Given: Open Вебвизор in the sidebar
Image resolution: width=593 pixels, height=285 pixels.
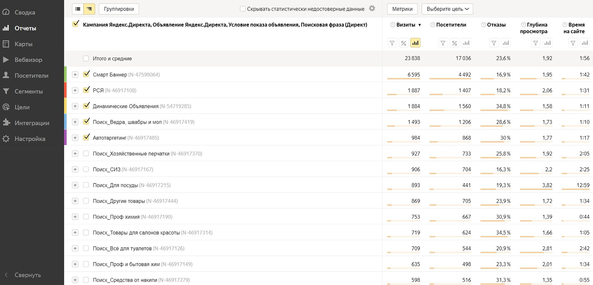Looking at the screenshot, I should [x=28, y=60].
